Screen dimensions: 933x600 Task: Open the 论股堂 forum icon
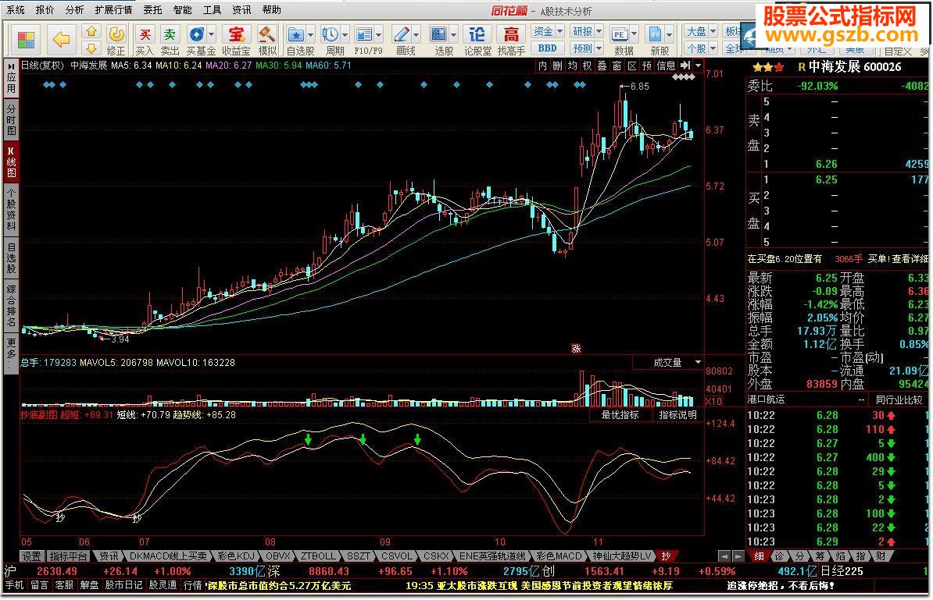click(x=477, y=34)
